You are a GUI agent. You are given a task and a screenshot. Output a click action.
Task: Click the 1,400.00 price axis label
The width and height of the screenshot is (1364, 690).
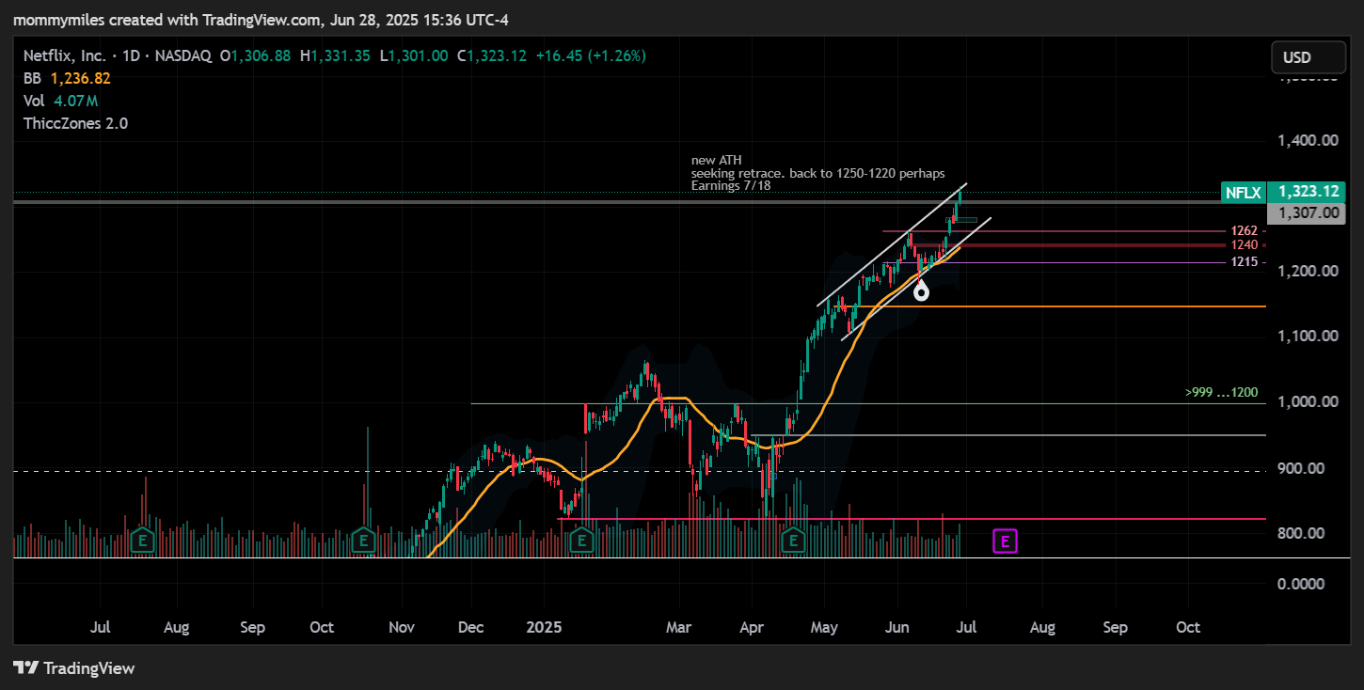pyautogui.click(x=1308, y=141)
